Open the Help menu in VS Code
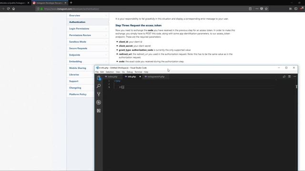This screenshot has width=305, height=171. tap(146, 72)
